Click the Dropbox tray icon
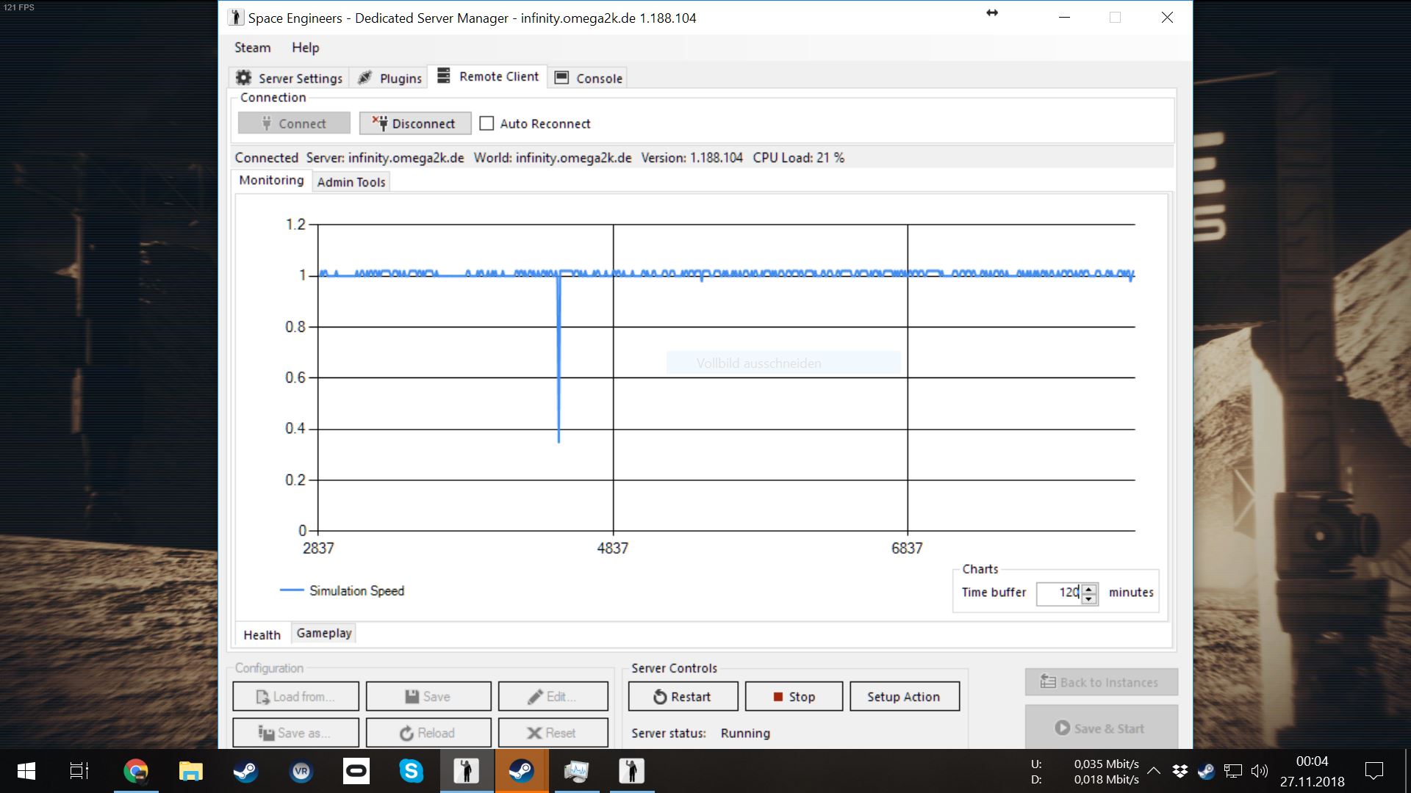The width and height of the screenshot is (1411, 793). [x=1180, y=771]
